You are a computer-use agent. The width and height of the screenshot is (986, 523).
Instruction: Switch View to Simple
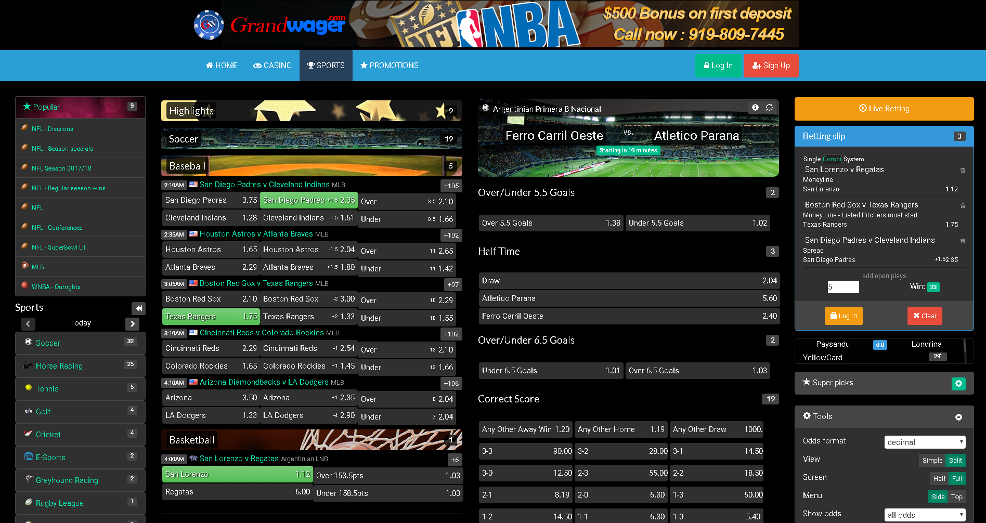(x=932, y=460)
